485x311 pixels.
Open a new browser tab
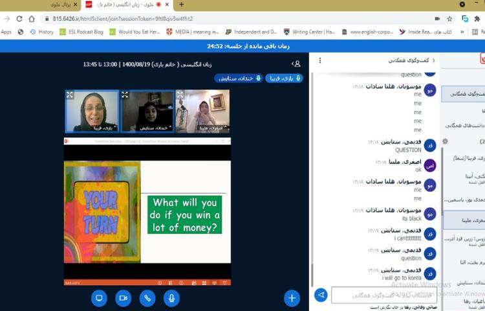click(182, 5)
